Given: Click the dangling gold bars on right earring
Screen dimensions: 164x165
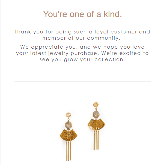Looking at the screenshot, I should point(96,140).
